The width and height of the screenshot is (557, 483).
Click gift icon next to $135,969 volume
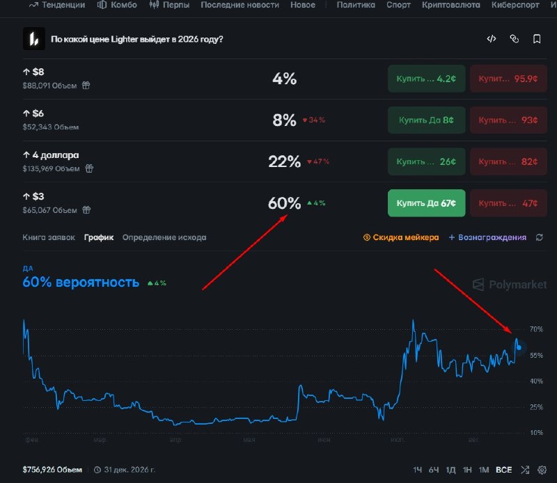tap(89, 168)
